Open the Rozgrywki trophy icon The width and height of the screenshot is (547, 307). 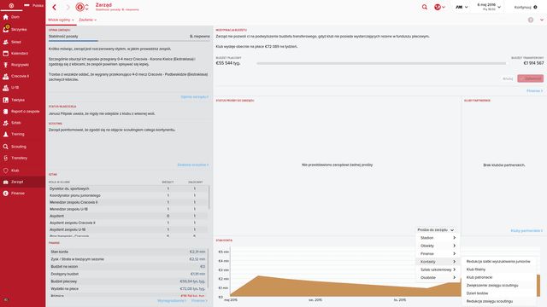6,65
